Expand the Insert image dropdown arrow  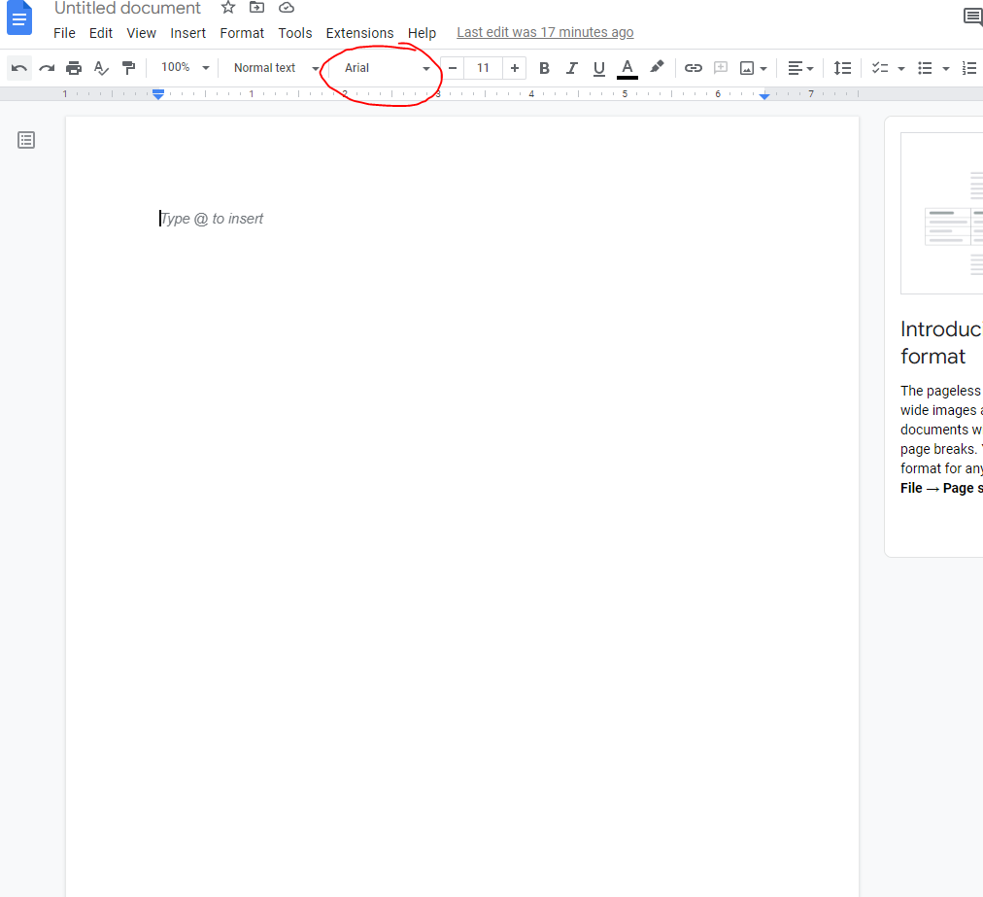coord(763,68)
